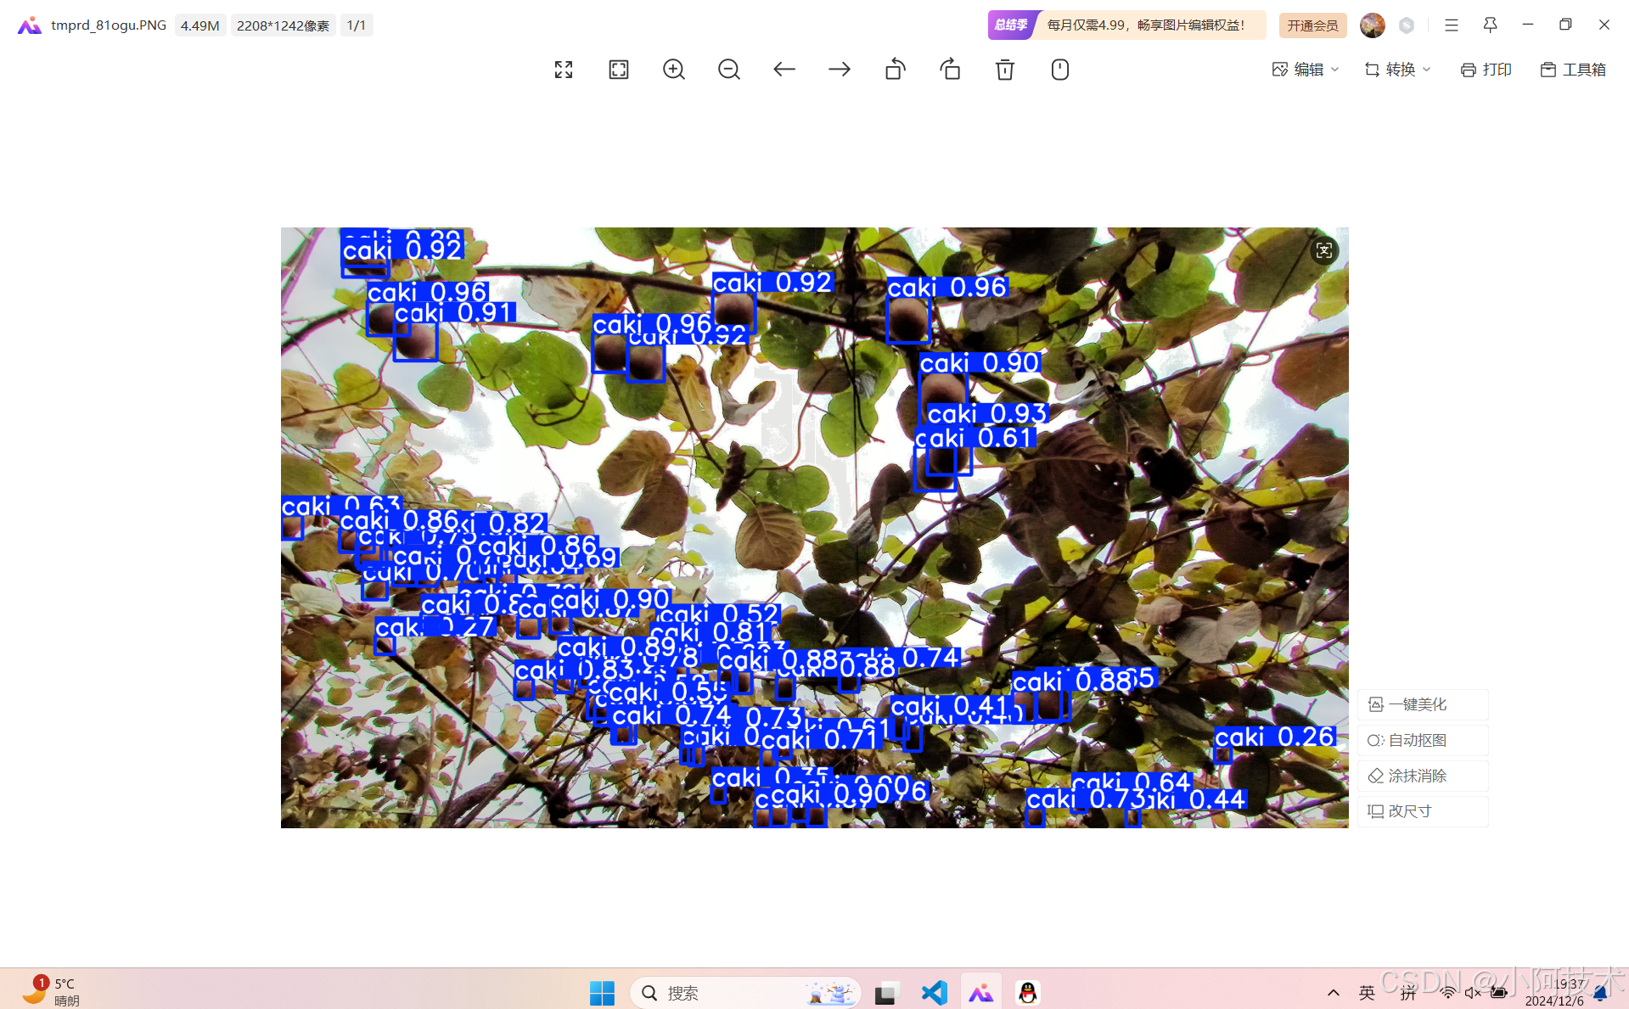Go to next image arrow

pyautogui.click(x=840, y=70)
